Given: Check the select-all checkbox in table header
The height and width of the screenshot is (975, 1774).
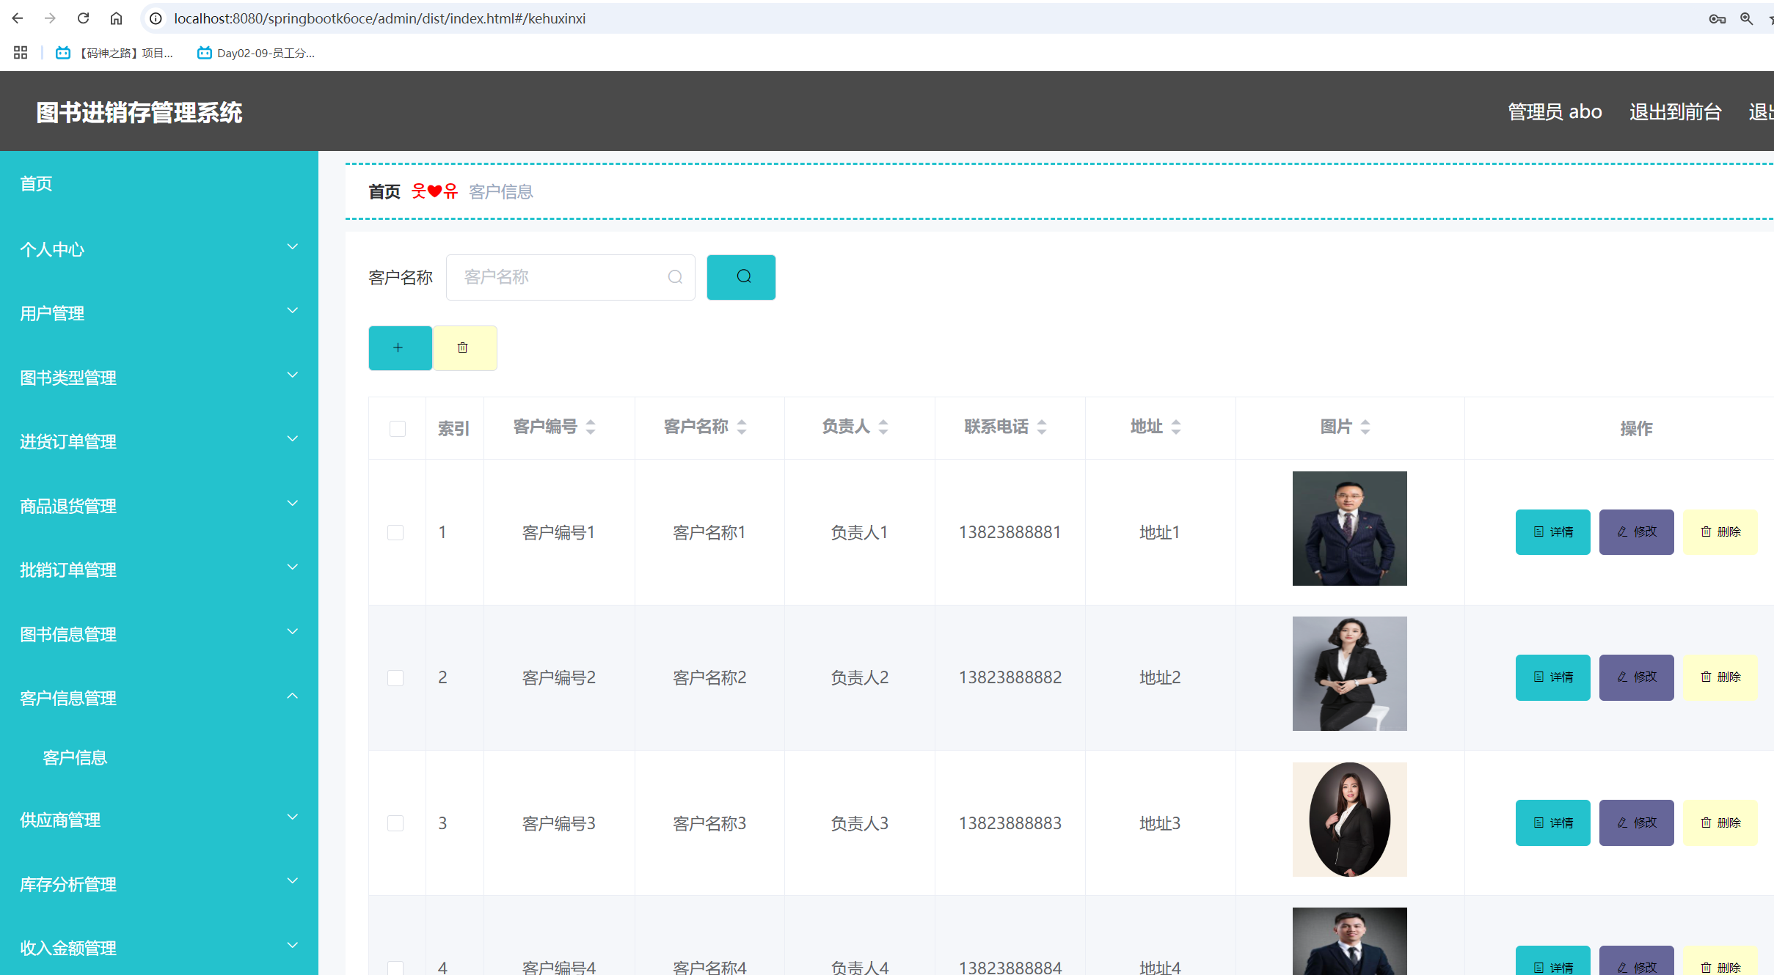Looking at the screenshot, I should click(397, 428).
